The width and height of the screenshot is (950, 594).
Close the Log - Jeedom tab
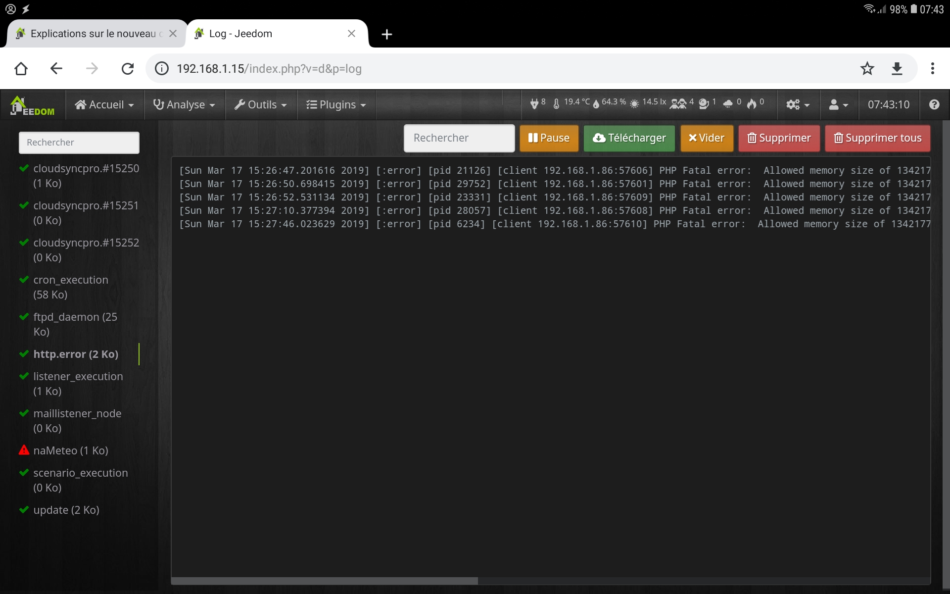click(x=351, y=34)
